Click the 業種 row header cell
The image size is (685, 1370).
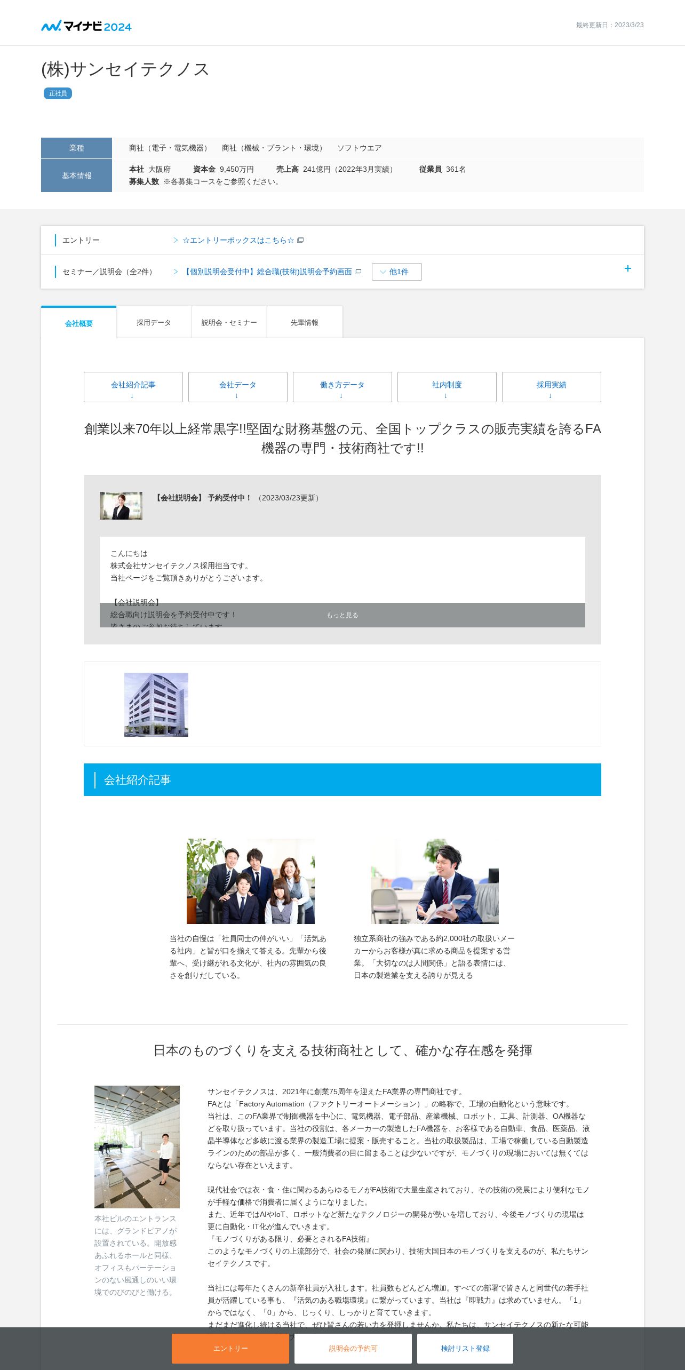pos(76,148)
